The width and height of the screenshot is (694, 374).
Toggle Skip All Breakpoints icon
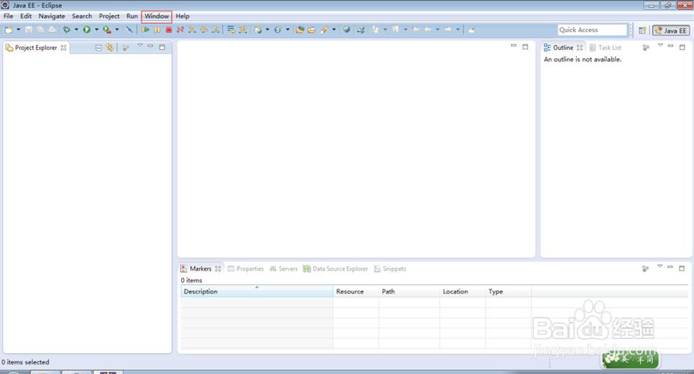point(129,30)
